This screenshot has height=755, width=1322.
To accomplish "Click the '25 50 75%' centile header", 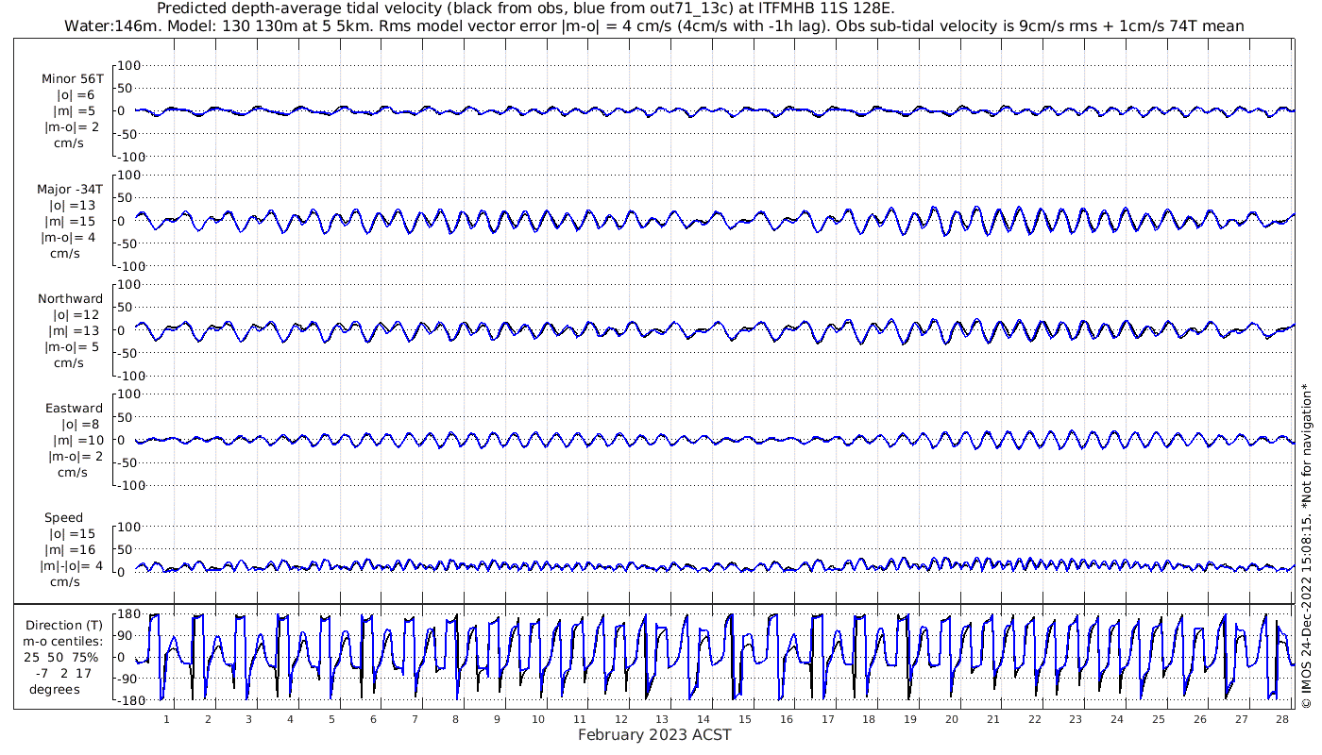I will [x=61, y=657].
